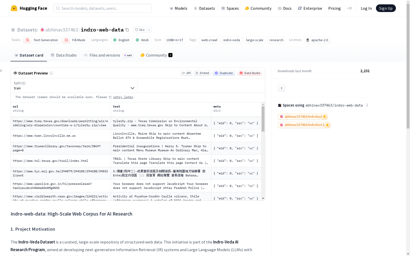Image resolution: width=410 pixels, height=256 pixels.
Task: Click the apache-2.0 license tag
Action: tap(317, 40)
